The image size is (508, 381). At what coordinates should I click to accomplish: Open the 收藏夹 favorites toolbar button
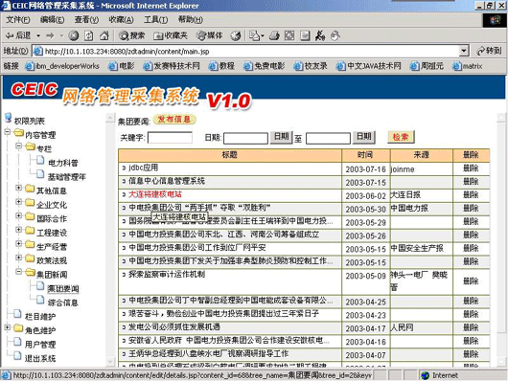click(x=171, y=35)
